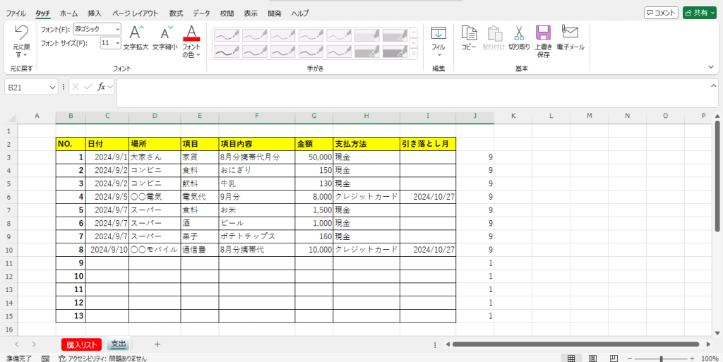Switch to the 購入リスト sheet tab
Viewport: 723px width, 362px height.
pos(81,344)
